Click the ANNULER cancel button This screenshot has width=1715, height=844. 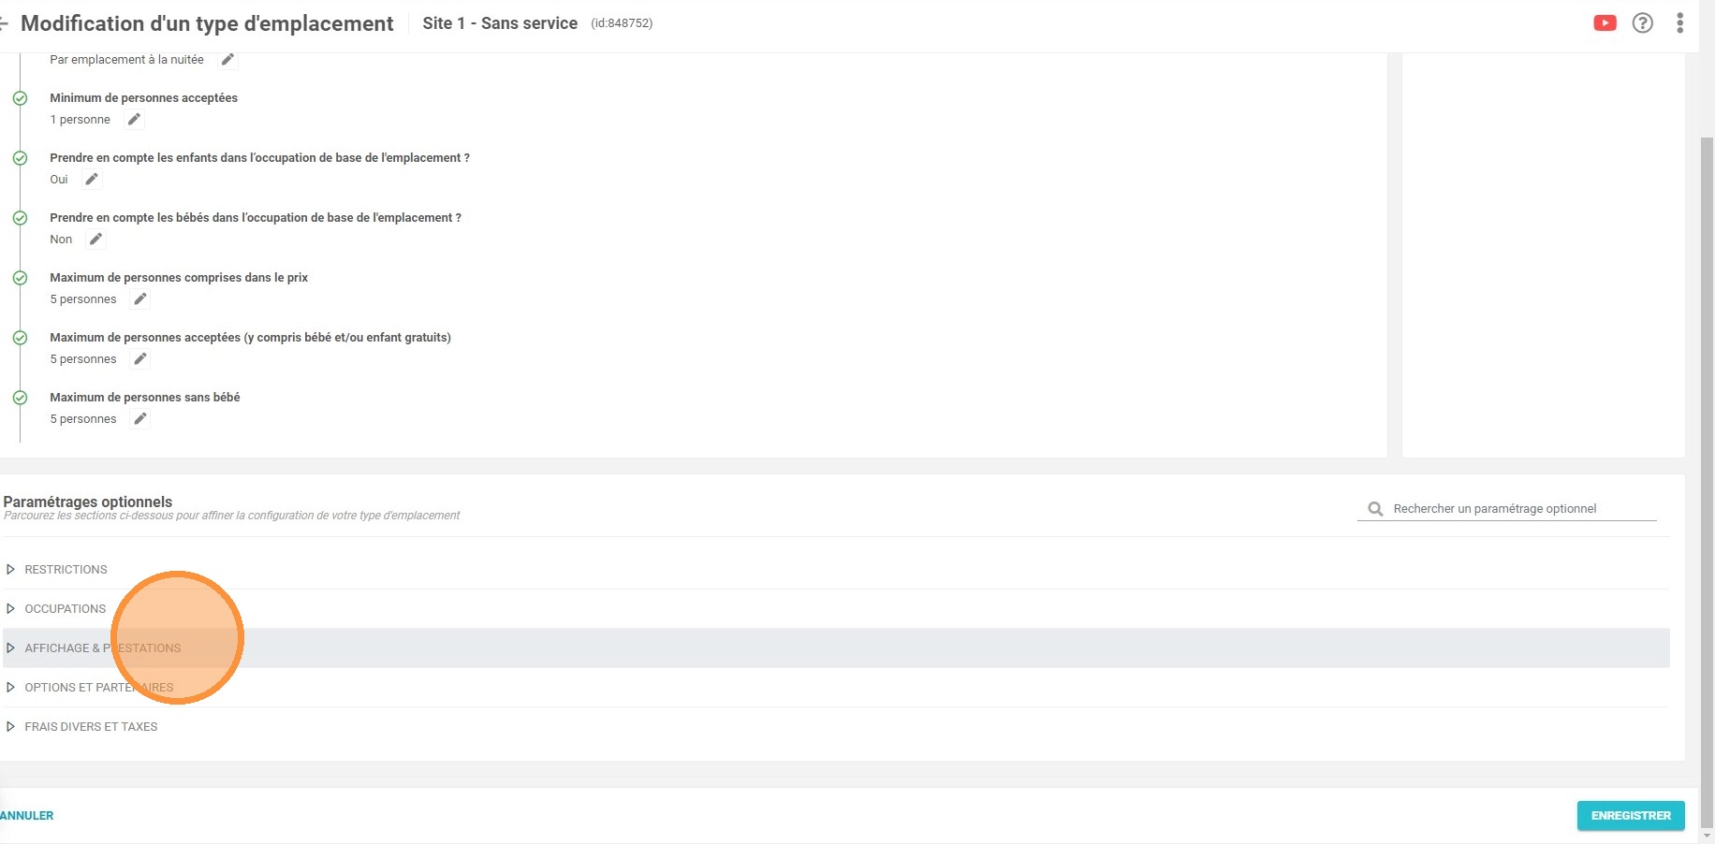[26, 815]
